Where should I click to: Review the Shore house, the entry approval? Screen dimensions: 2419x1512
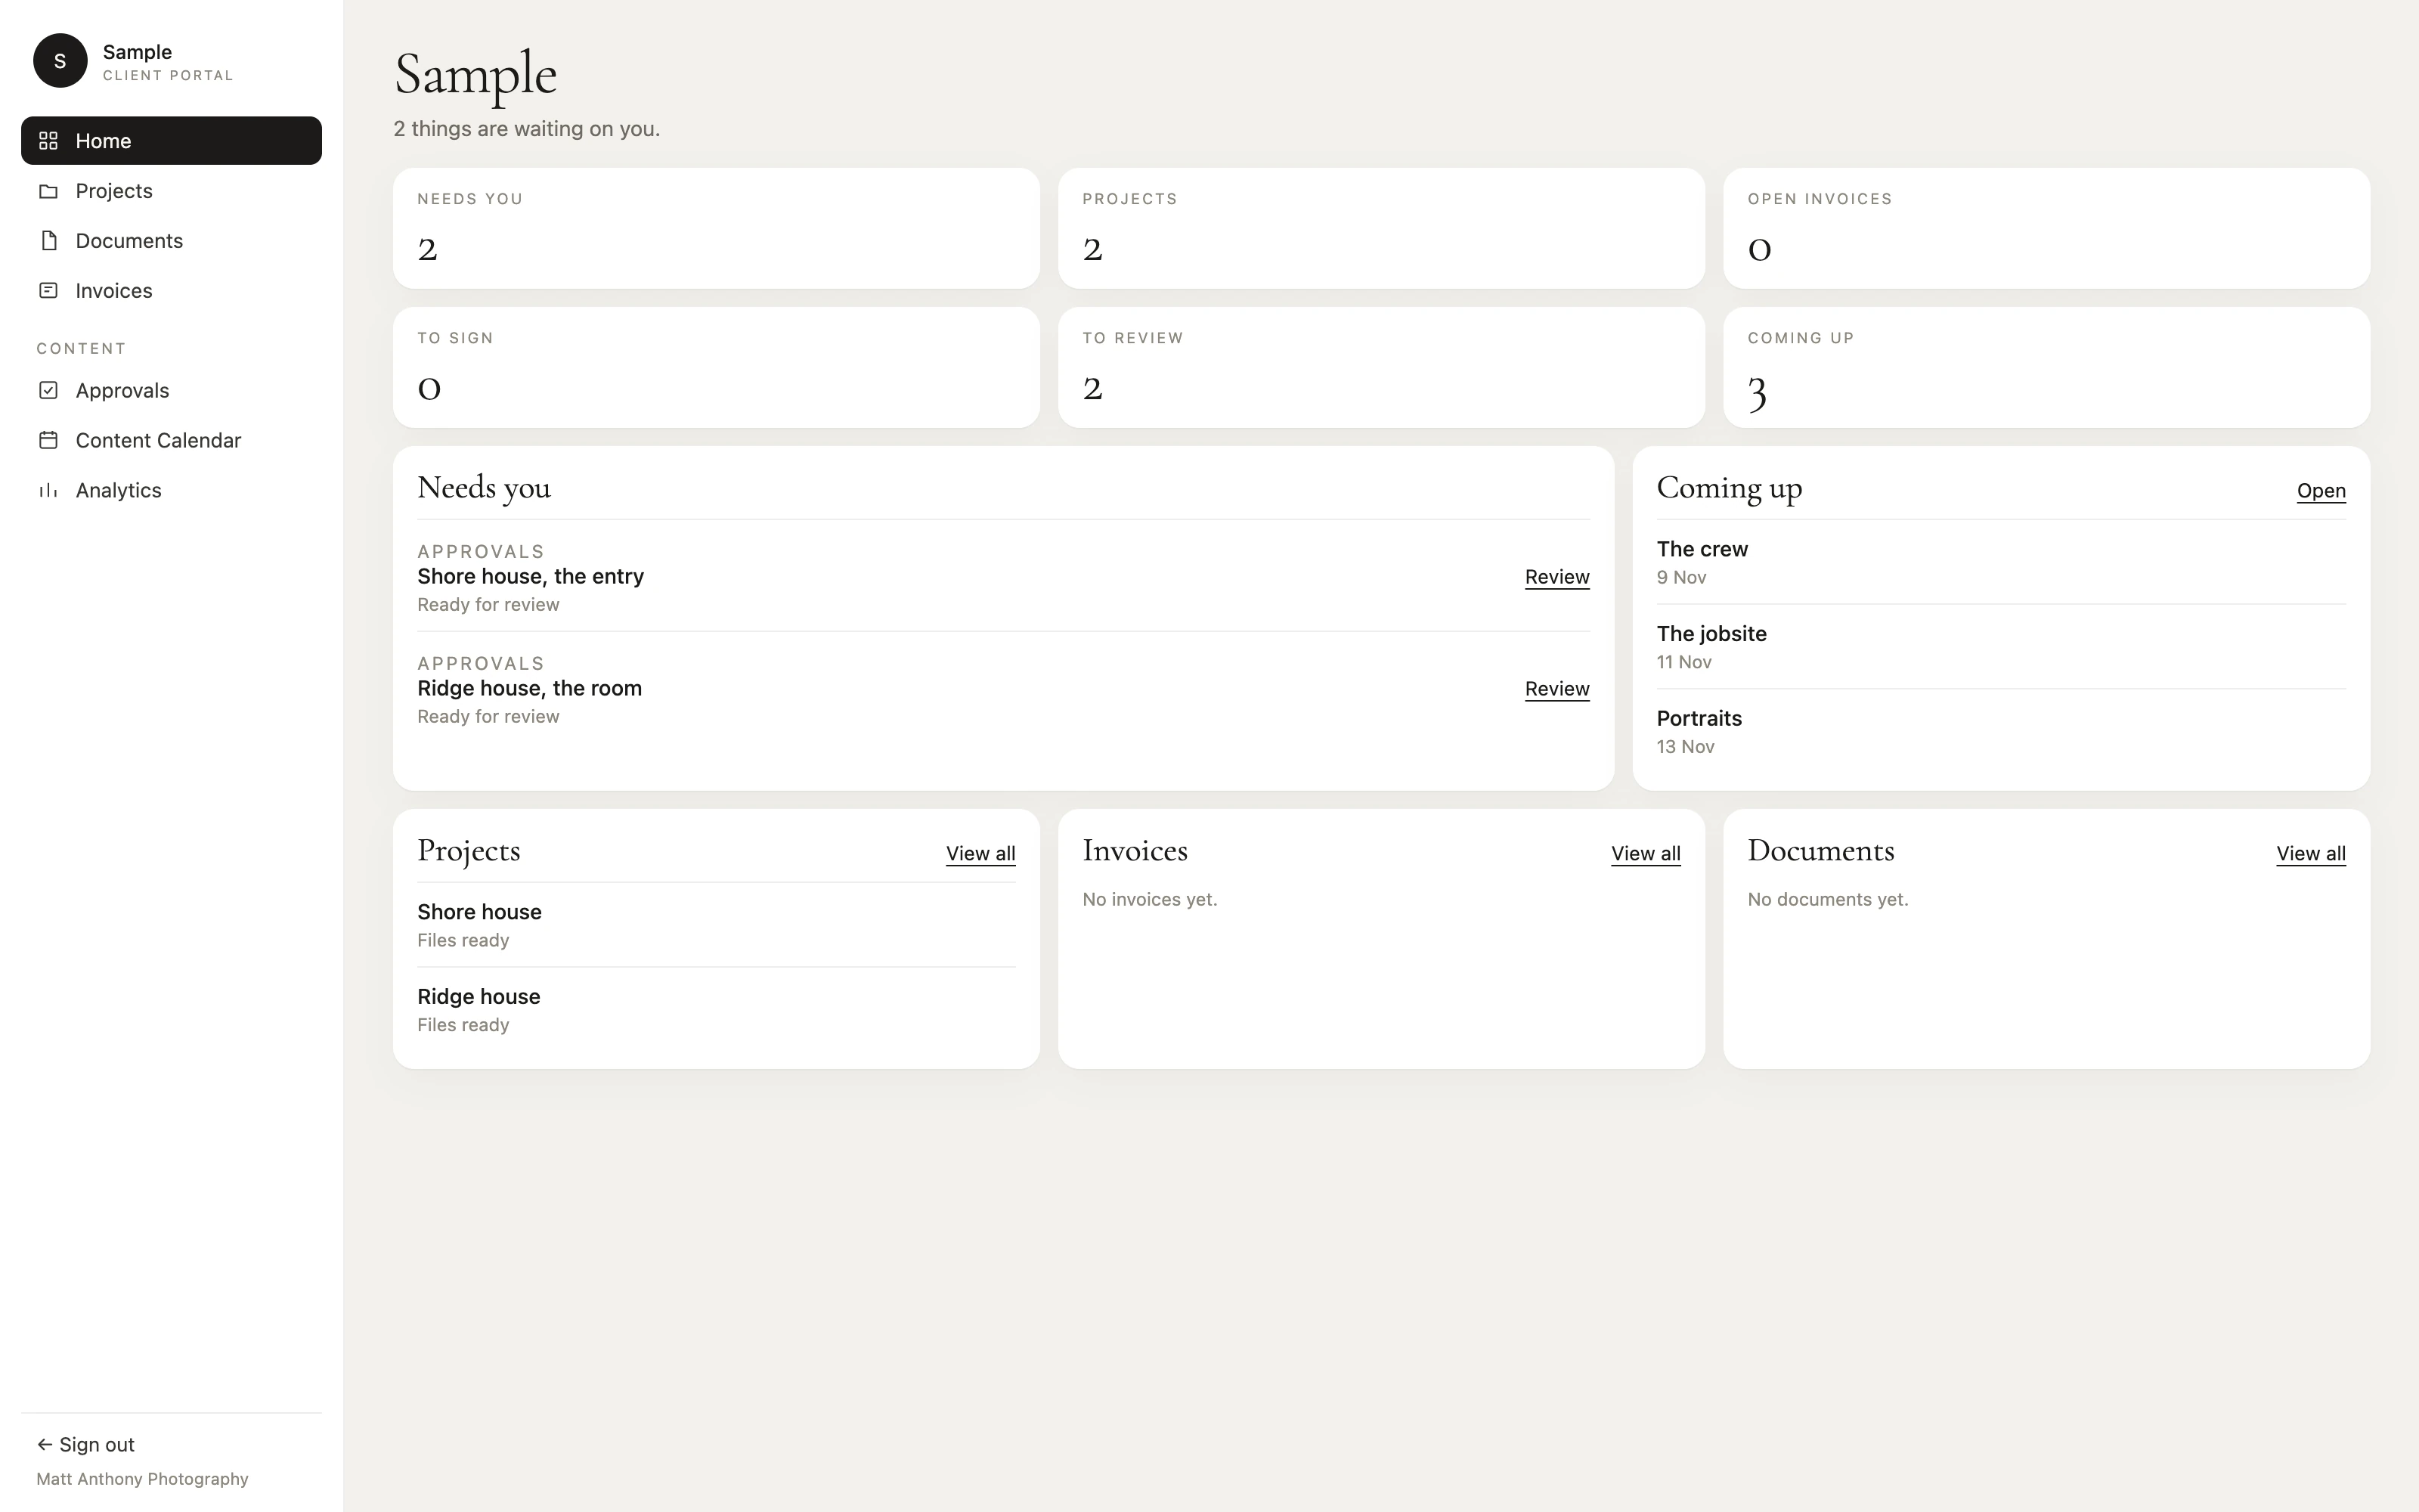(x=1556, y=577)
